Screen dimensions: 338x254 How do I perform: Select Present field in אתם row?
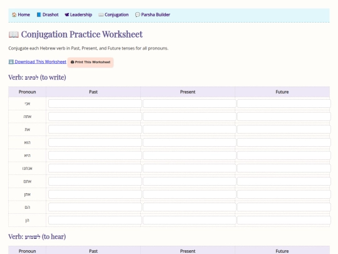pos(190,181)
